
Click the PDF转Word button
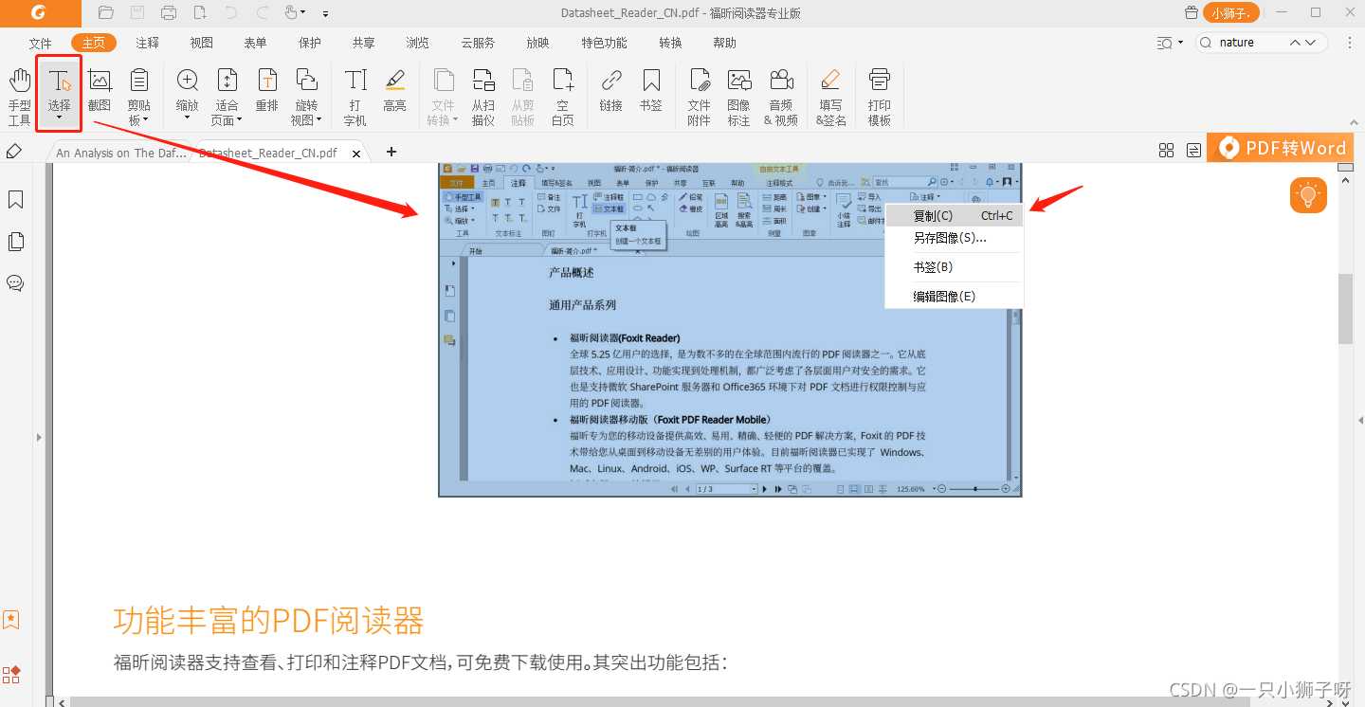click(x=1282, y=148)
